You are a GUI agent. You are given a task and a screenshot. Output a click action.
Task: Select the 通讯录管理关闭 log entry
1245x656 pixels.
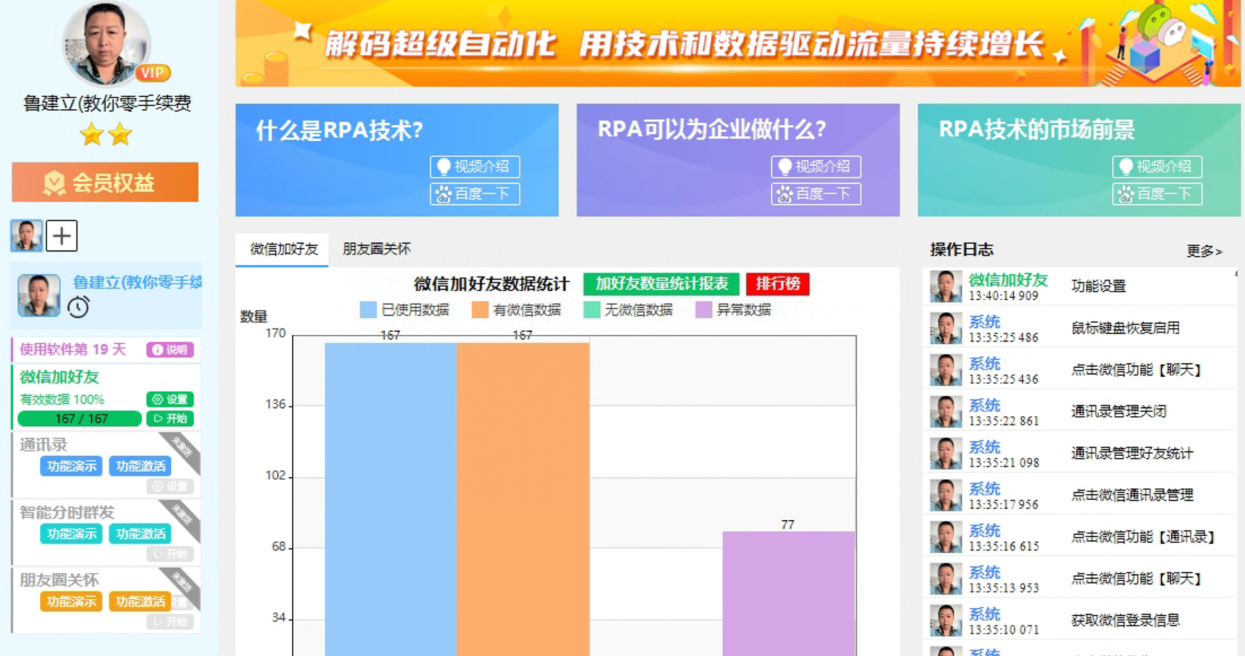pyautogui.click(x=1081, y=411)
